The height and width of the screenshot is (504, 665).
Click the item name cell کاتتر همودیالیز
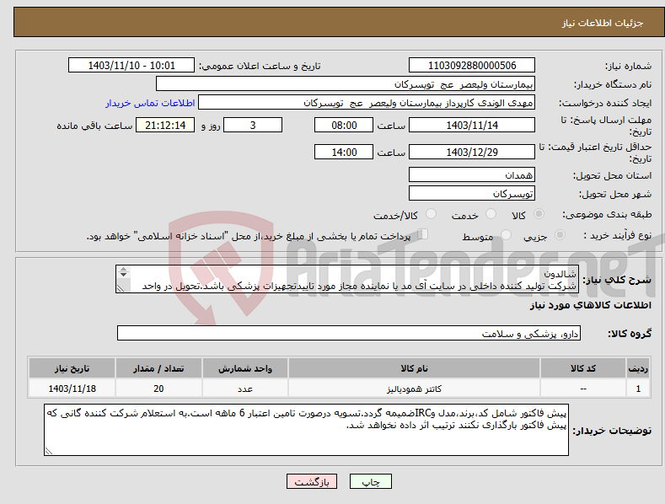tap(414, 389)
